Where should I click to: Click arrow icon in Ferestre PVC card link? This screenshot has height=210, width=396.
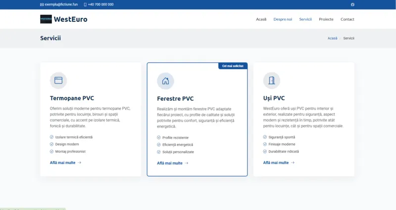coord(187,163)
